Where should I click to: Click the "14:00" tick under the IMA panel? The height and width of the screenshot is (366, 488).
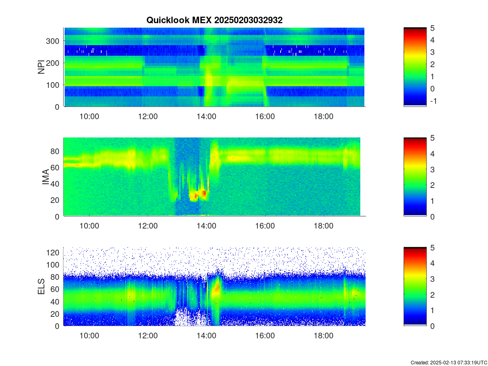(x=207, y=226)
